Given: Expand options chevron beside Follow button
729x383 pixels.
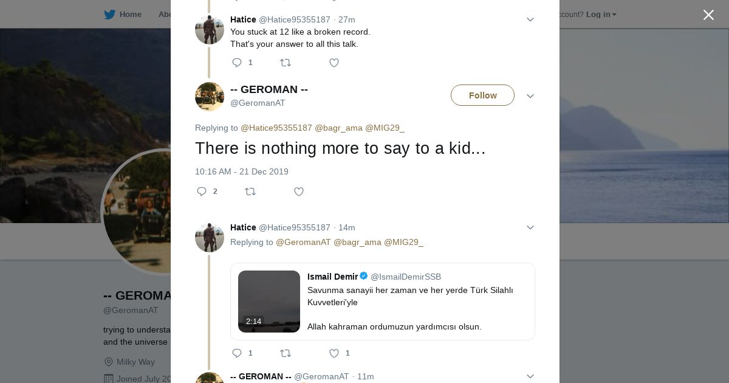Looking at the screenshot, I should click(x=530, y=96).
